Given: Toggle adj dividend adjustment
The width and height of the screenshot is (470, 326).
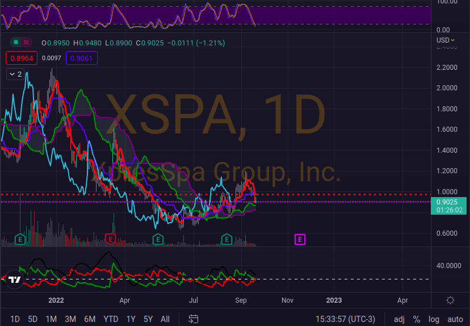Looking at the screenshot, I should point(399,319).
